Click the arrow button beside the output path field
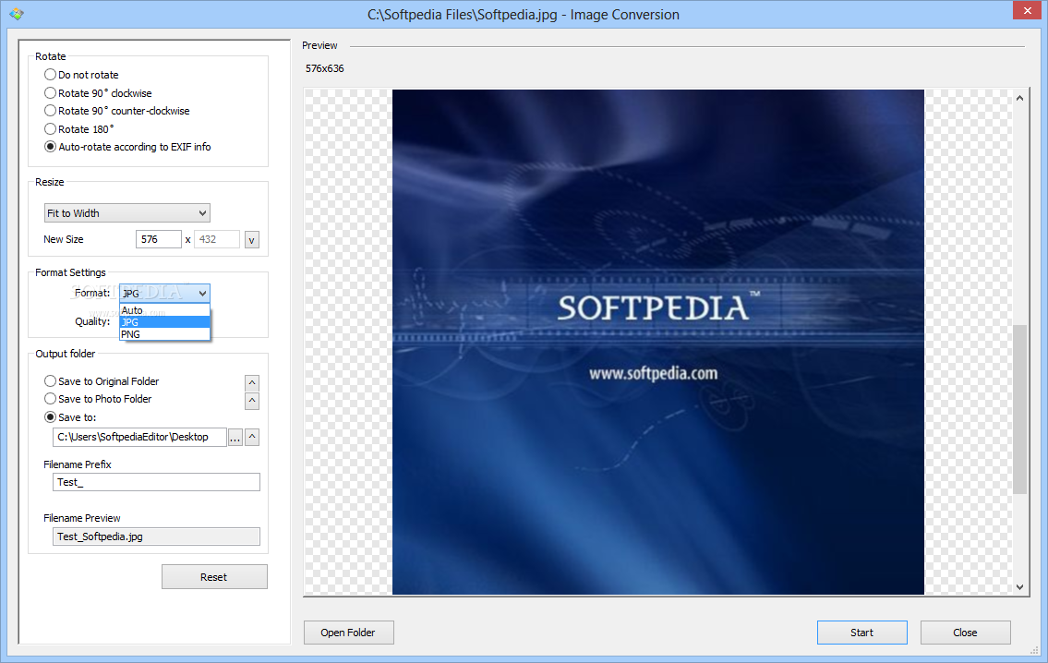 (x=252, y=437)
